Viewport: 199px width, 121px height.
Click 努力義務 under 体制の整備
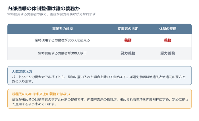click(168, 53)
